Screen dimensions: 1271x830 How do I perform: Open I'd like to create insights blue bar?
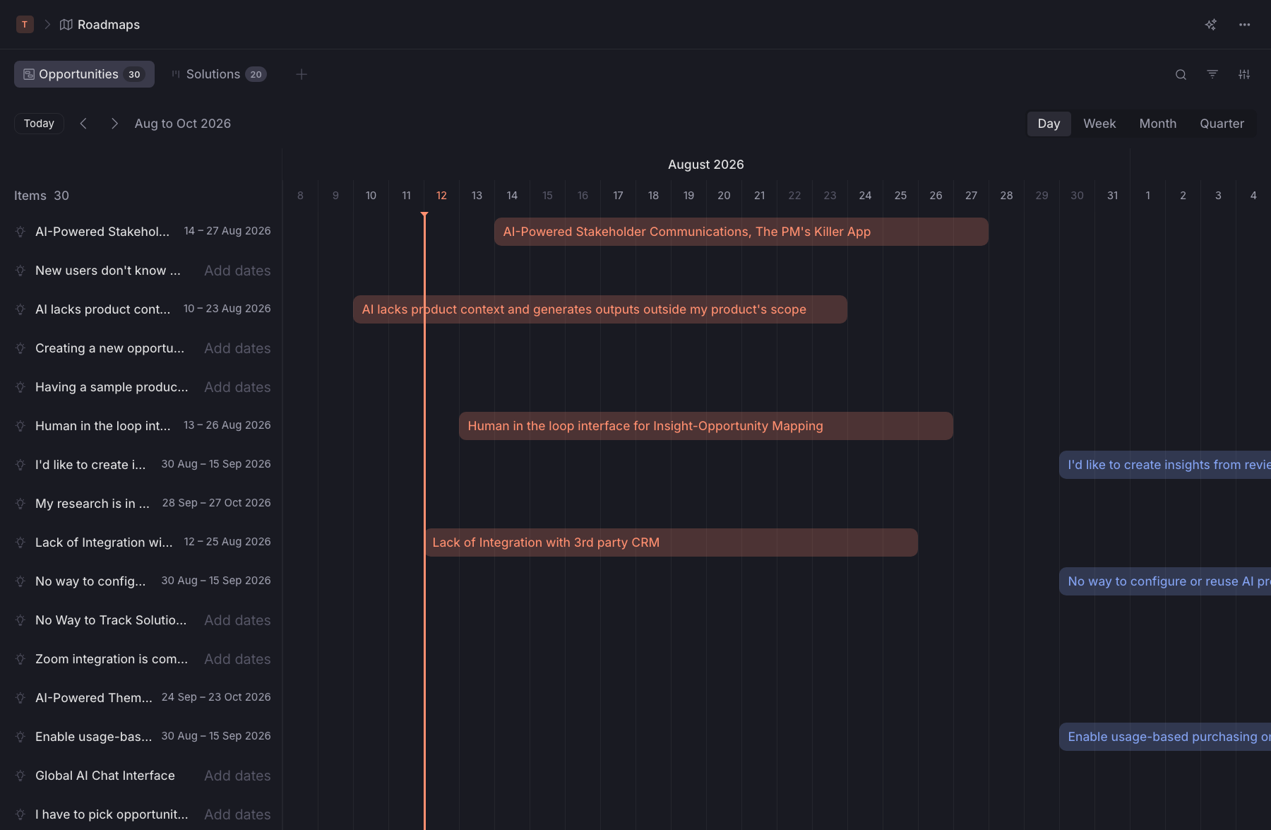click(1165, 465)
